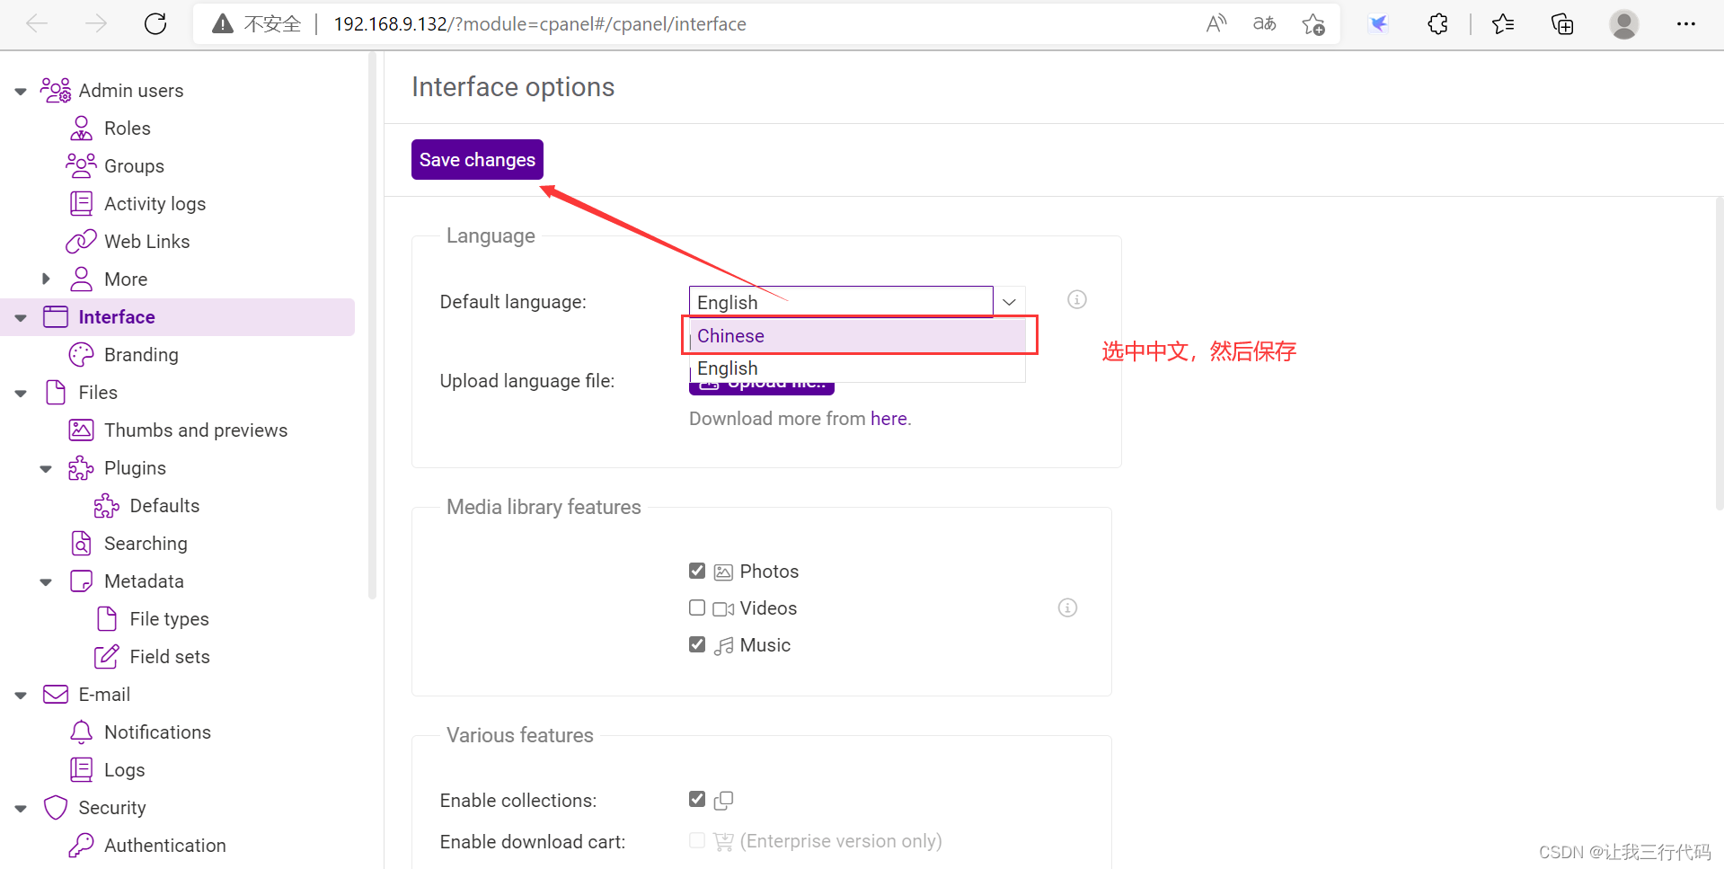
Task: Click the Roles icon in sidebar
Action: coord(82,129)
